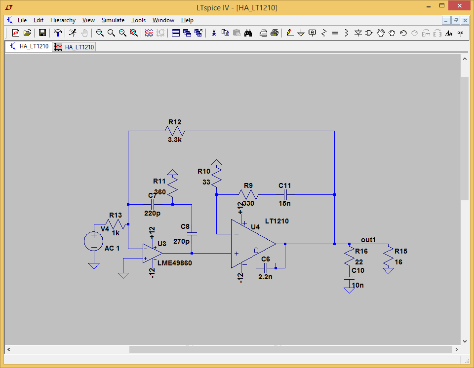Click the horizontal scrollbar right arrow
474x368 pixels.
[456, 349]
